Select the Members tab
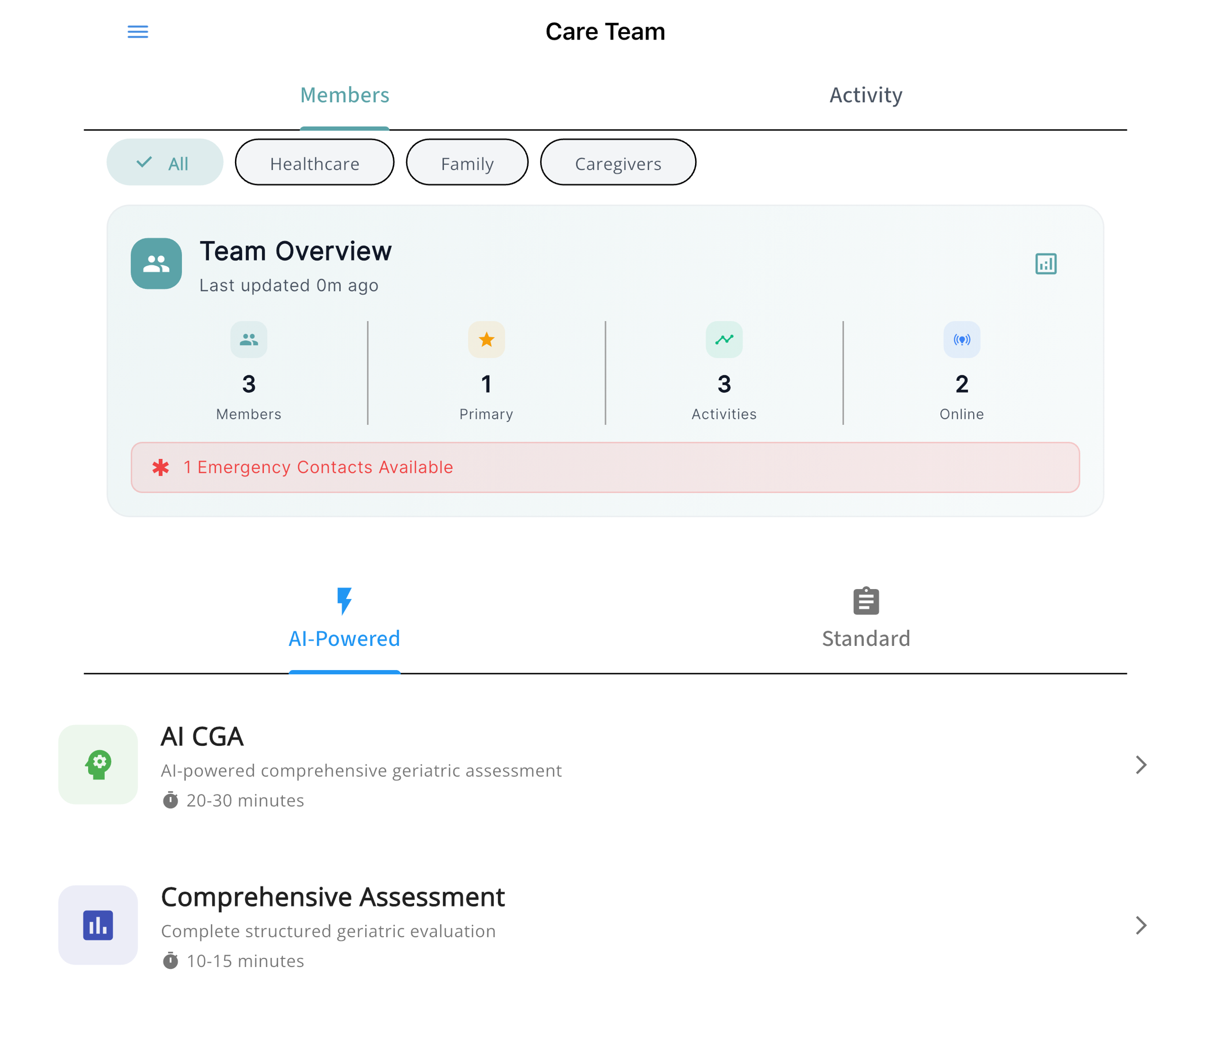Screen dimensions: 1211x1048 pyautogui.click(x=345, y=95)
